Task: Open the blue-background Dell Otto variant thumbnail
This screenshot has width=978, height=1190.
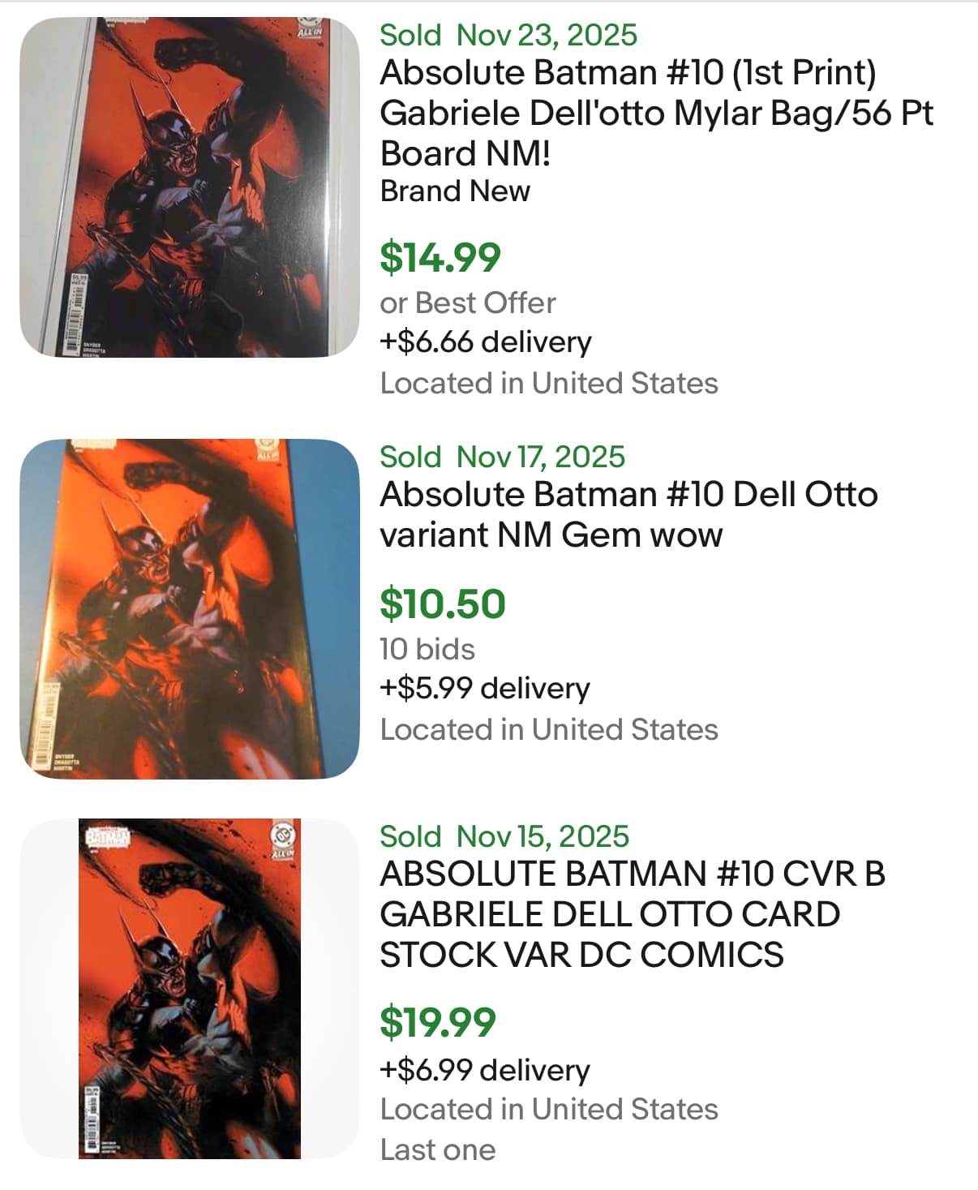Action: point(189,608)
